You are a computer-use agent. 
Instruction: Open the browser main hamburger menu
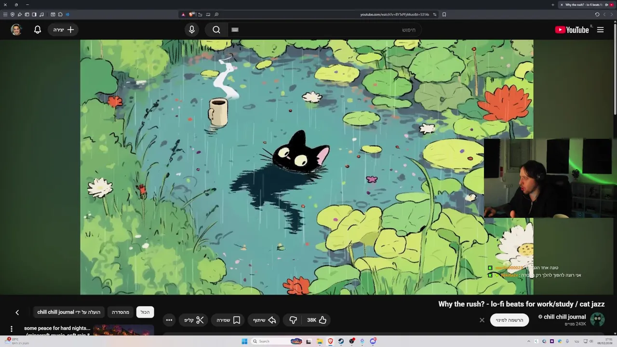tap(5, 14)
